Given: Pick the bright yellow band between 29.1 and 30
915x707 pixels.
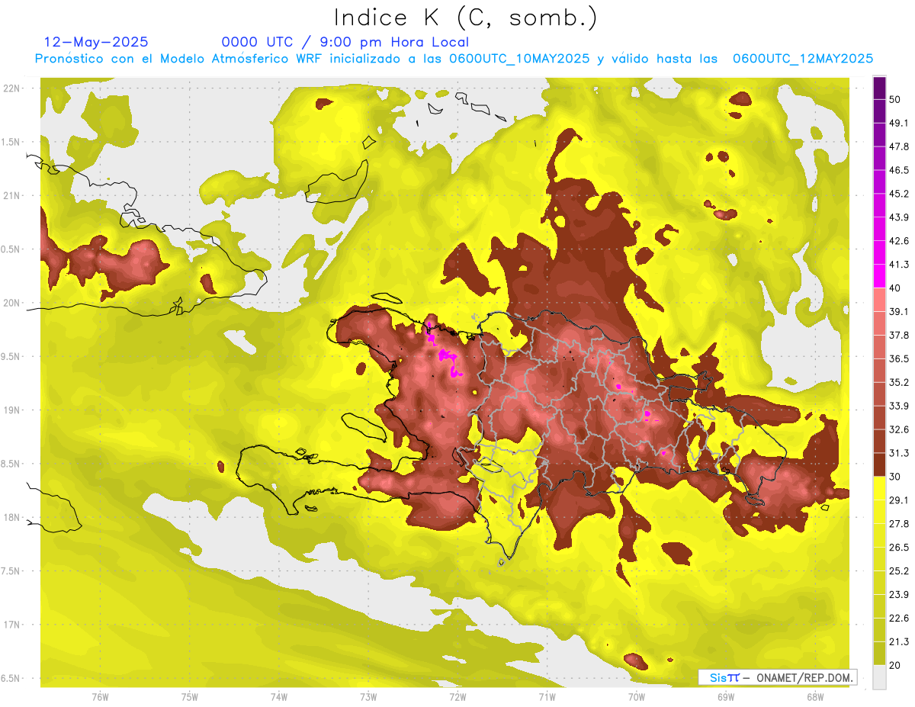Looking at the screenshot, I should click(x=879, y=488).
